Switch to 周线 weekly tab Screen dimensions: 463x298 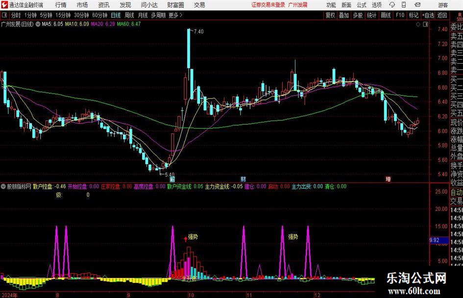coord(129,15)
